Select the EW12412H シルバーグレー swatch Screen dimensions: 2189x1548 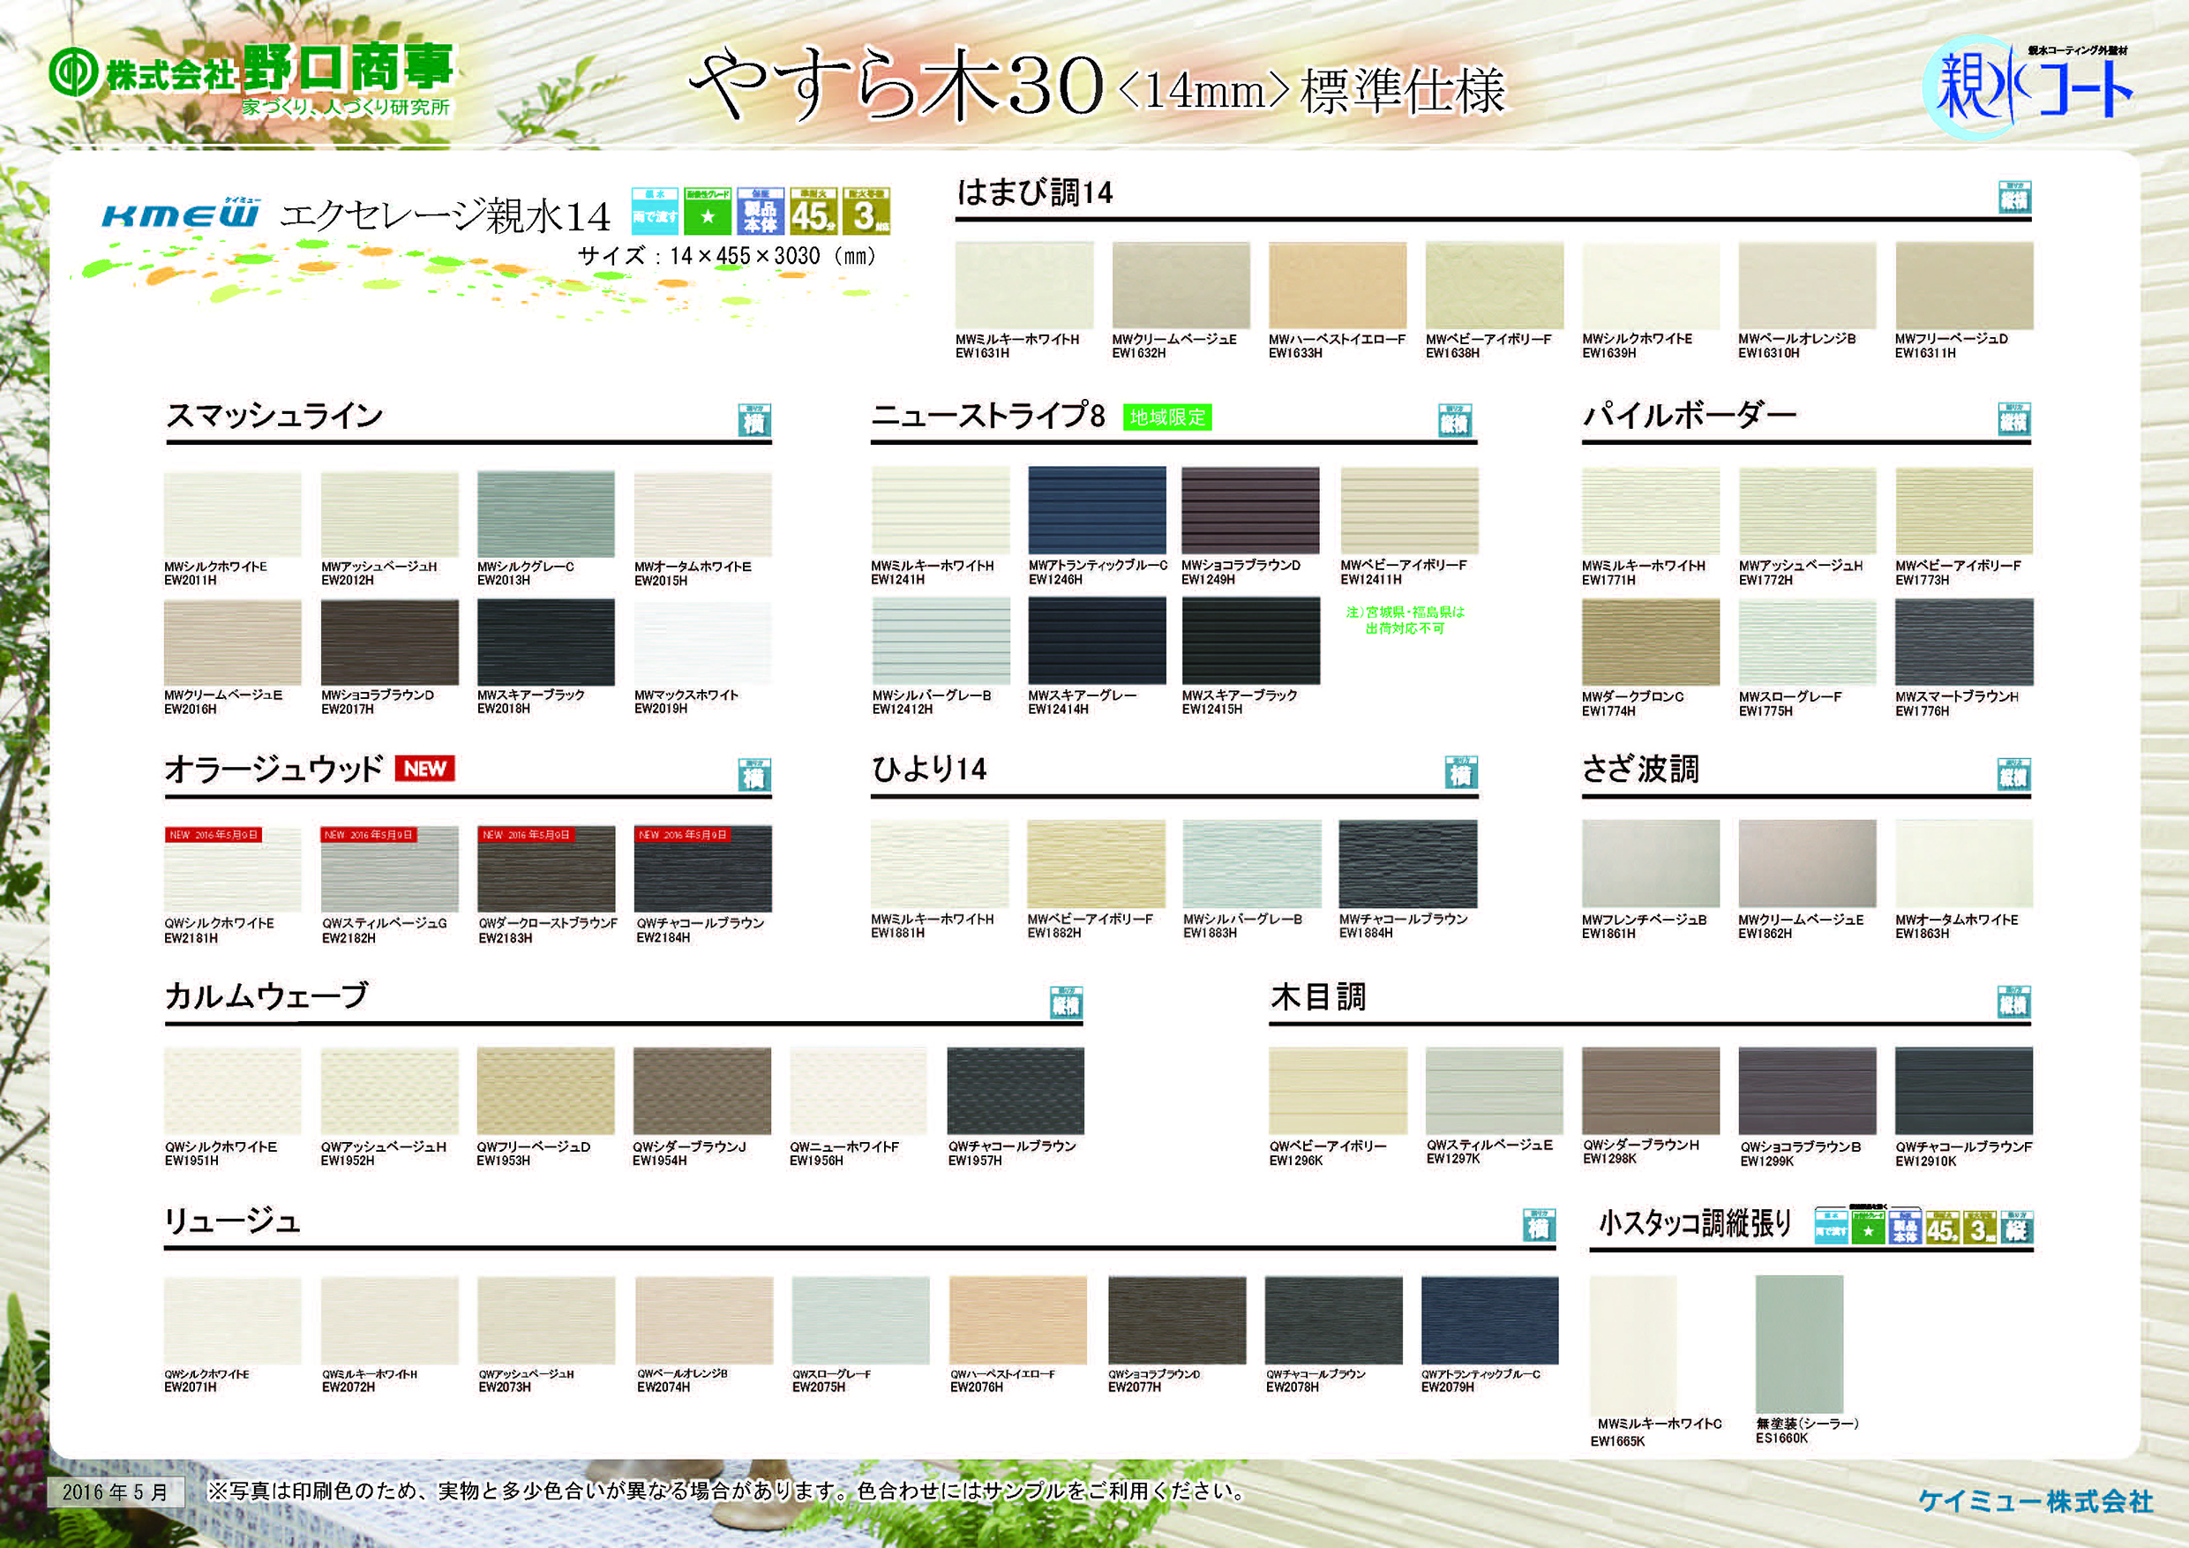[940, 641]
